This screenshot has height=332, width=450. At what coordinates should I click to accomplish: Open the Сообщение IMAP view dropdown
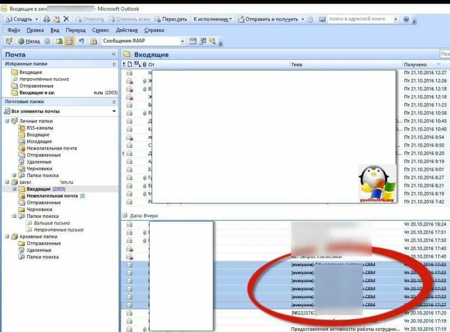[182, 41]
